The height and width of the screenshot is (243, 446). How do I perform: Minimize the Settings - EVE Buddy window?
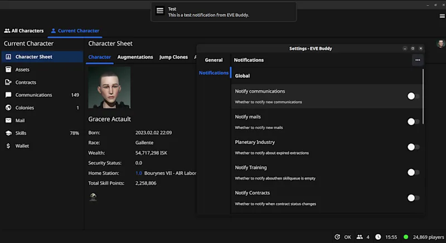pos(405,48)
